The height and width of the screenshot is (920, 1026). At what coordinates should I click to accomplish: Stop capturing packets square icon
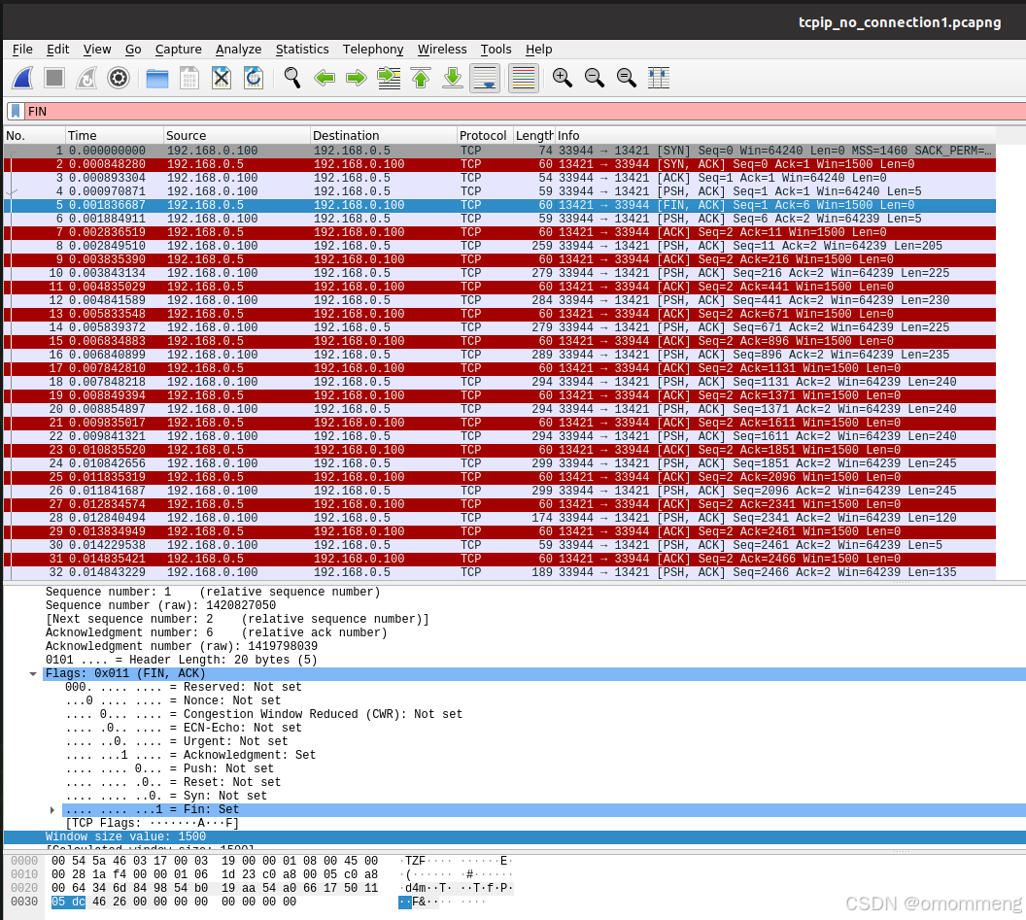point(54,78)
